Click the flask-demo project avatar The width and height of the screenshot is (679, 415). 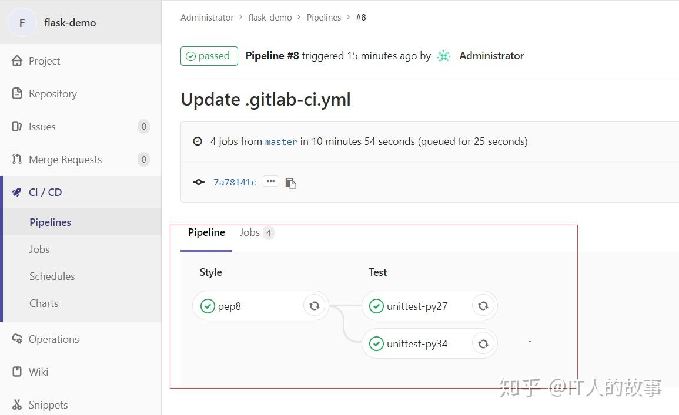pos(22,22)
